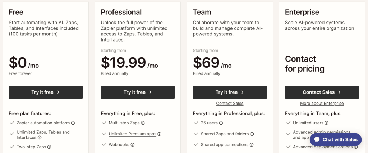Click info icon next to Two-step Zaps

pos(49,147)
